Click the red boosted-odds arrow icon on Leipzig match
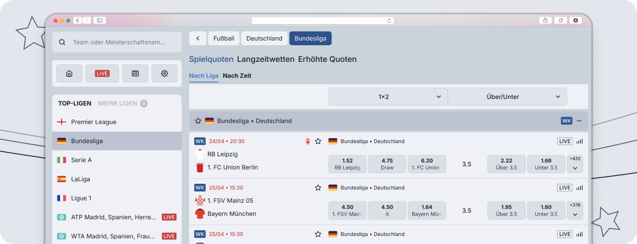The width and height of the screenshot is (637, 244). click(308, 141)
